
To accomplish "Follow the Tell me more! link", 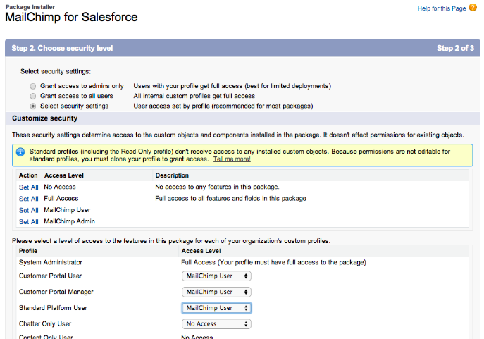I will pos(232,159).
